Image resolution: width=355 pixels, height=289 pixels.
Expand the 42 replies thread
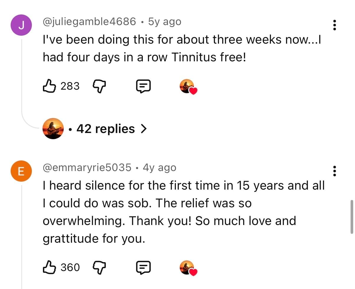pos(105,129)
